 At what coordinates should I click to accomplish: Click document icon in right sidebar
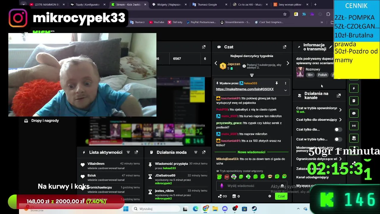point(354,101)
